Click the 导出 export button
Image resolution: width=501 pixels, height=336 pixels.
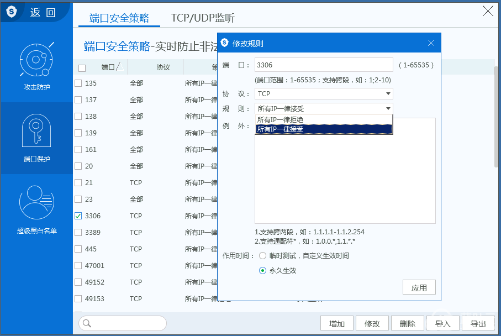click(x=478, y=323)
